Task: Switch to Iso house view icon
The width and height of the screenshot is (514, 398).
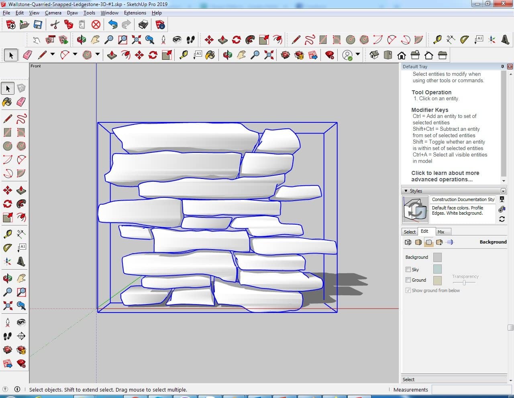Action: click(x=374, y=55)
